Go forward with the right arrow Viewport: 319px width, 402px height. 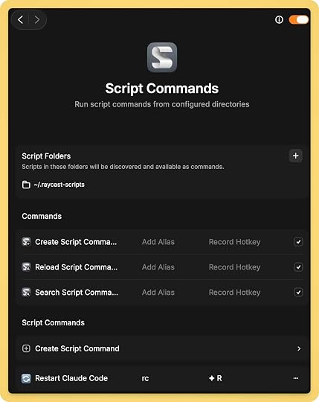point(37,20)
